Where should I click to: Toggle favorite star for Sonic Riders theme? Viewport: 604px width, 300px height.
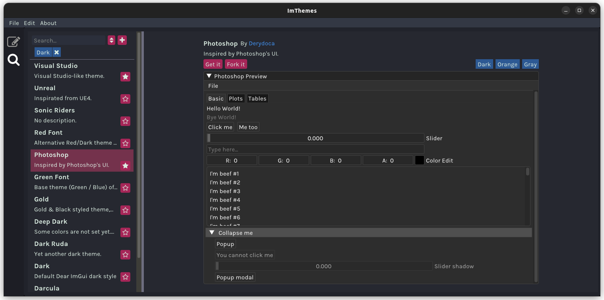coord(126,121)
